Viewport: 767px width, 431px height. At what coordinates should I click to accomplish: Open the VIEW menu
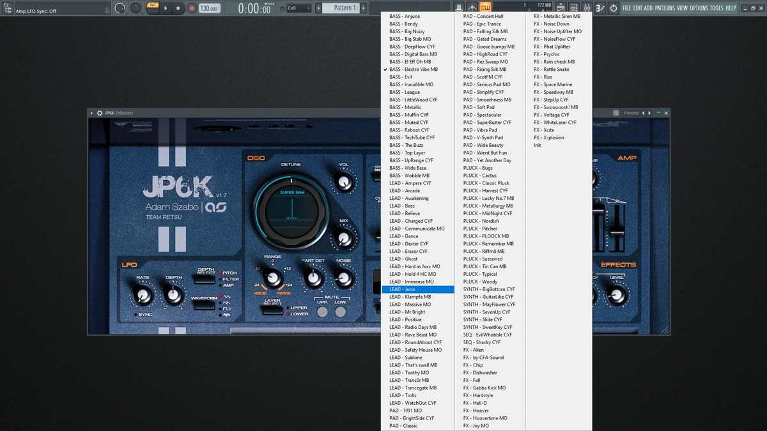682,8
